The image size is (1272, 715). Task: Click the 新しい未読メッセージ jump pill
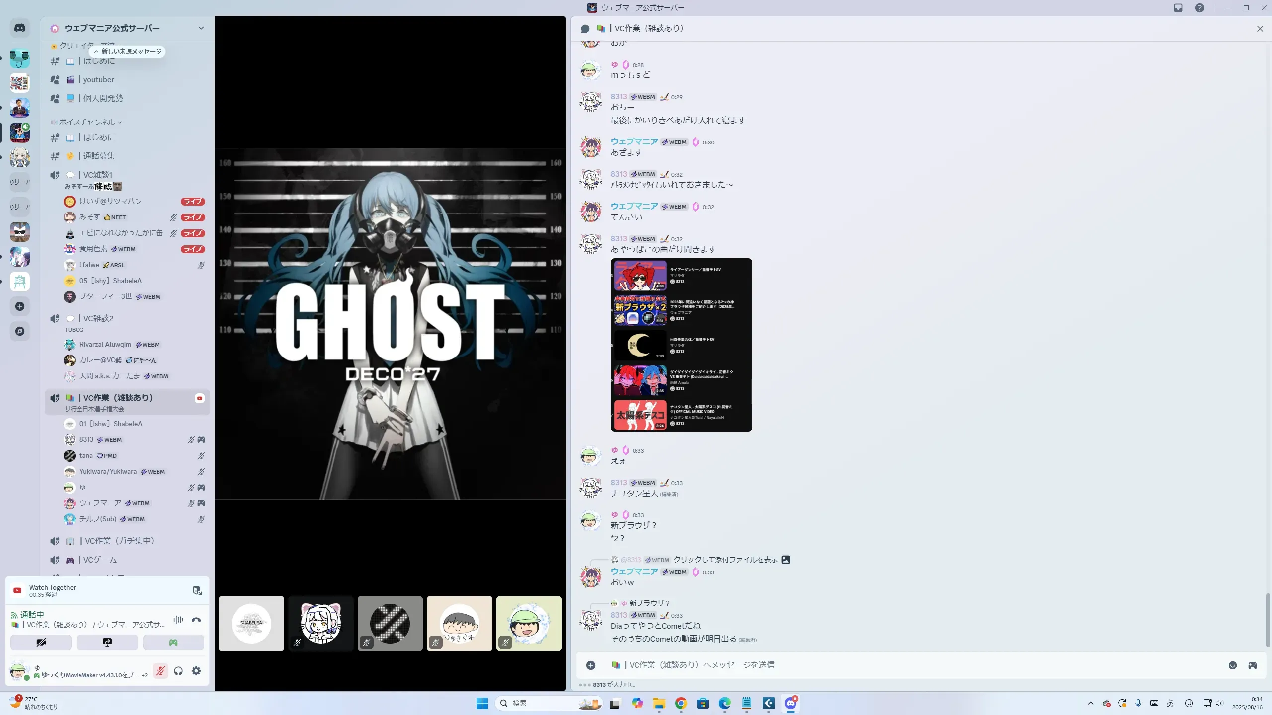[128, 52]
